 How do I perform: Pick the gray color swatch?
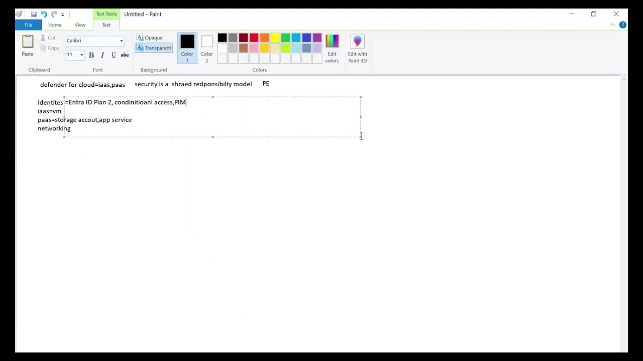[233, 38]
